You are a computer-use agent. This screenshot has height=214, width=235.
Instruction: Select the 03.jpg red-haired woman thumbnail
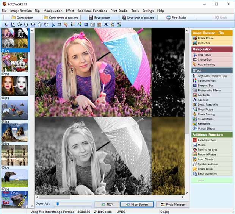coord(14,86)
